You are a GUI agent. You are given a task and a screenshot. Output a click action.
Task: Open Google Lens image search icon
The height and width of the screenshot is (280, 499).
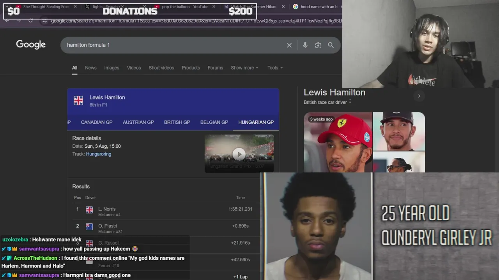tap(318, 45)
